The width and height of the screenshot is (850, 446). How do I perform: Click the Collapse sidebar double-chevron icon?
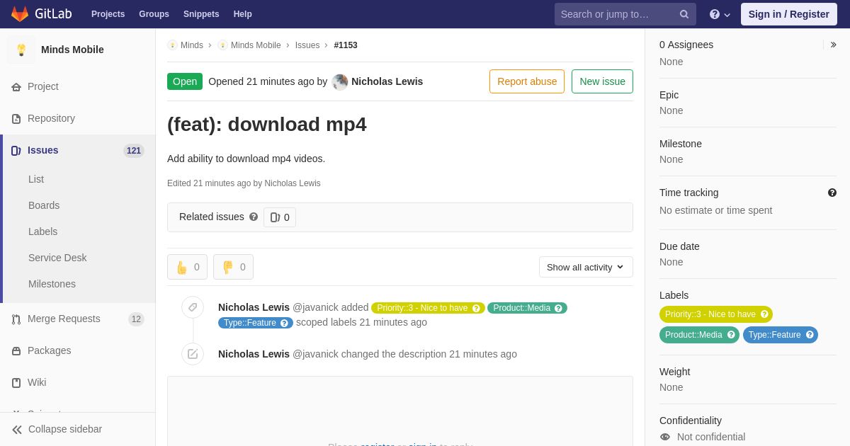click(17, 430)
